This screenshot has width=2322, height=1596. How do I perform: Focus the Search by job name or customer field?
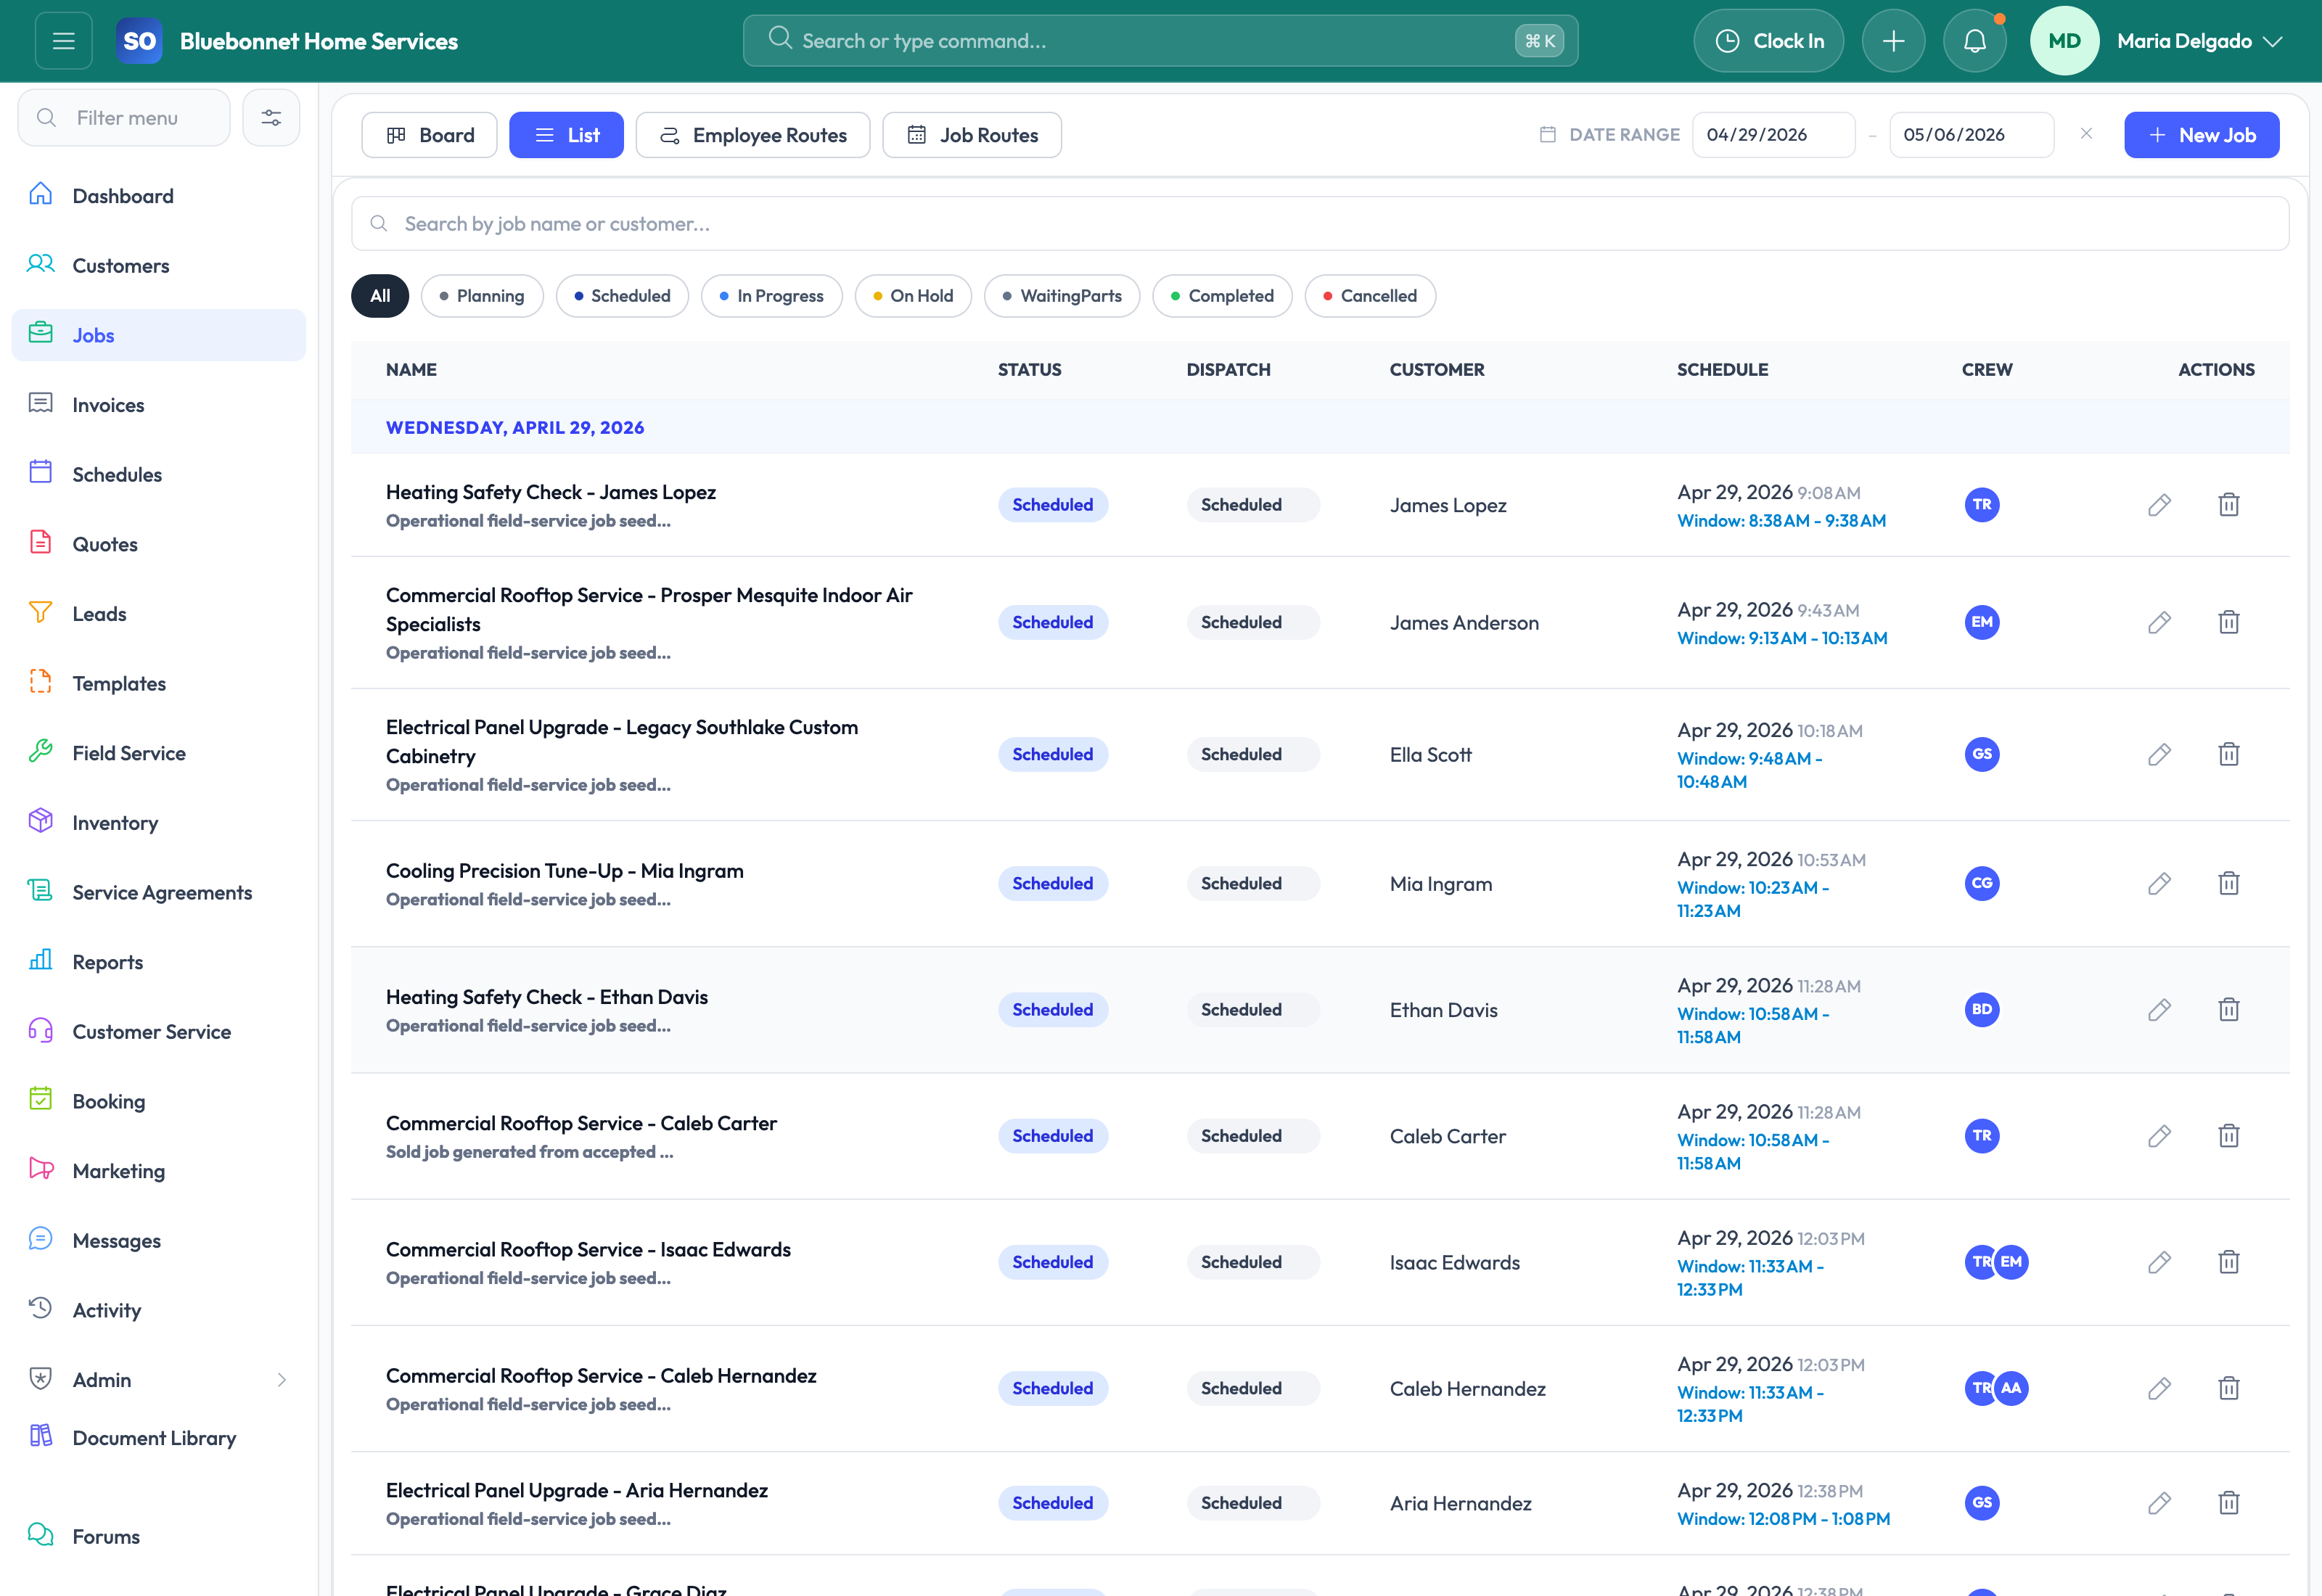click(x=1320, y=224)
